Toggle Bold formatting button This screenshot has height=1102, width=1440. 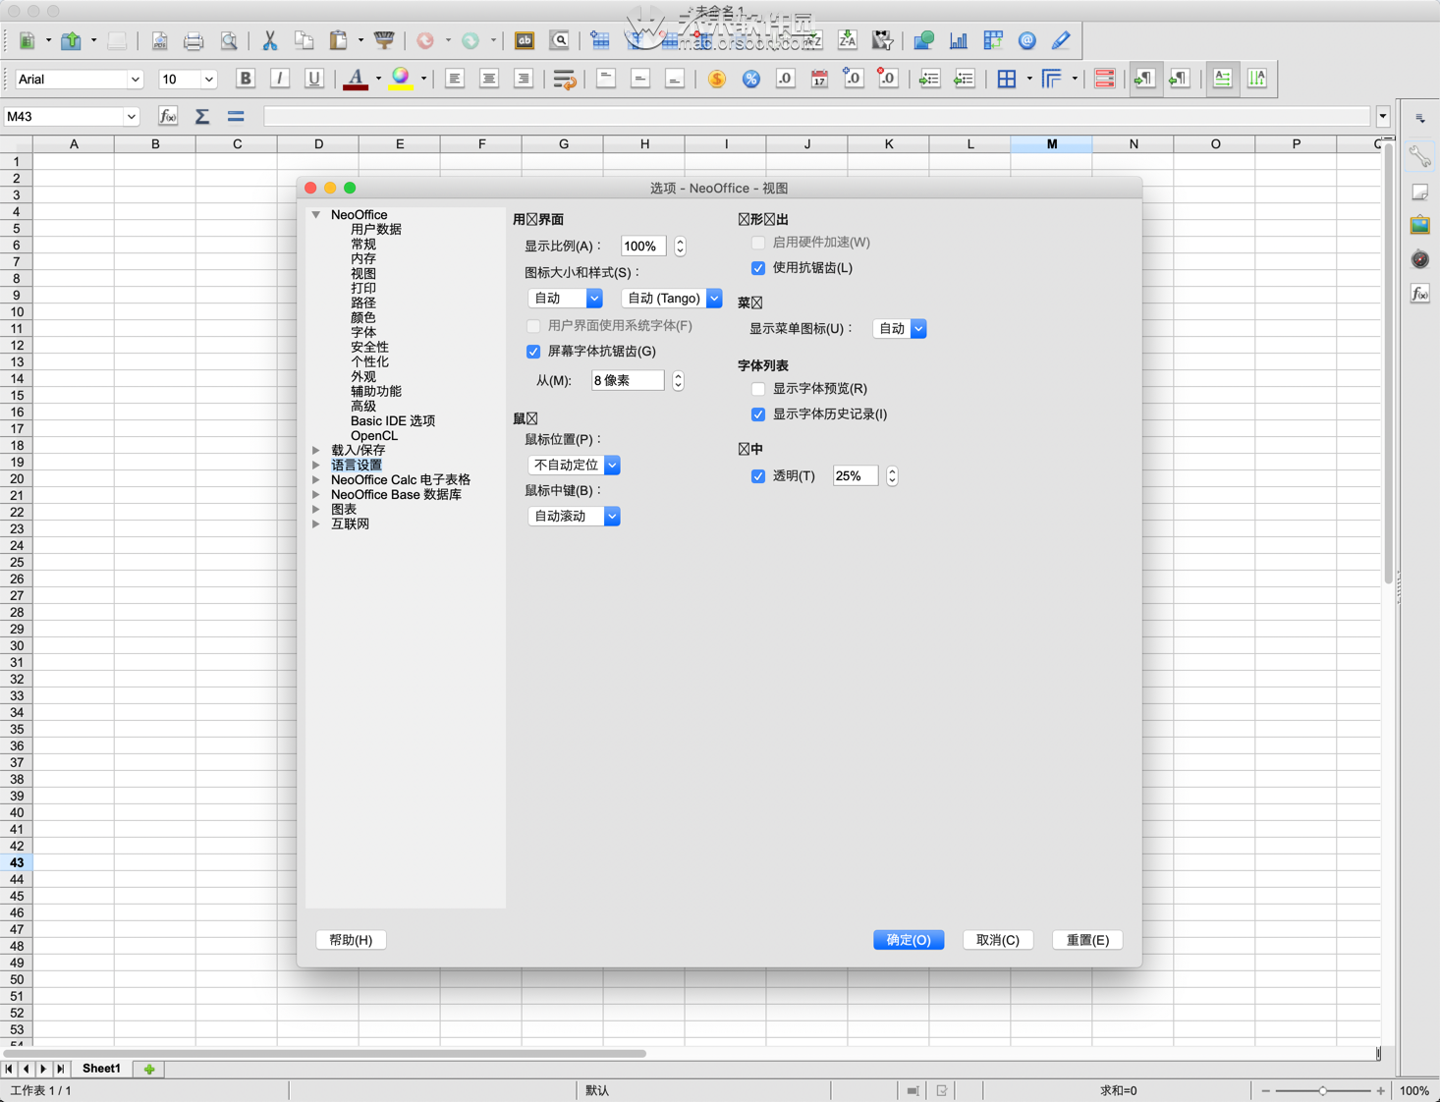point(245,79)
